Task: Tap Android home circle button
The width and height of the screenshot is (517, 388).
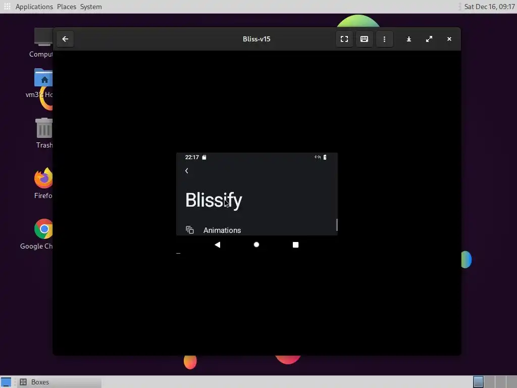Action: click(x=256, y=245)
